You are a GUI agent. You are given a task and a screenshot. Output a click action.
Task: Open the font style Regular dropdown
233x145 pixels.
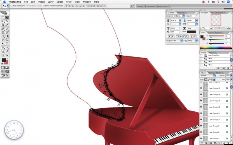pos(196,16)
